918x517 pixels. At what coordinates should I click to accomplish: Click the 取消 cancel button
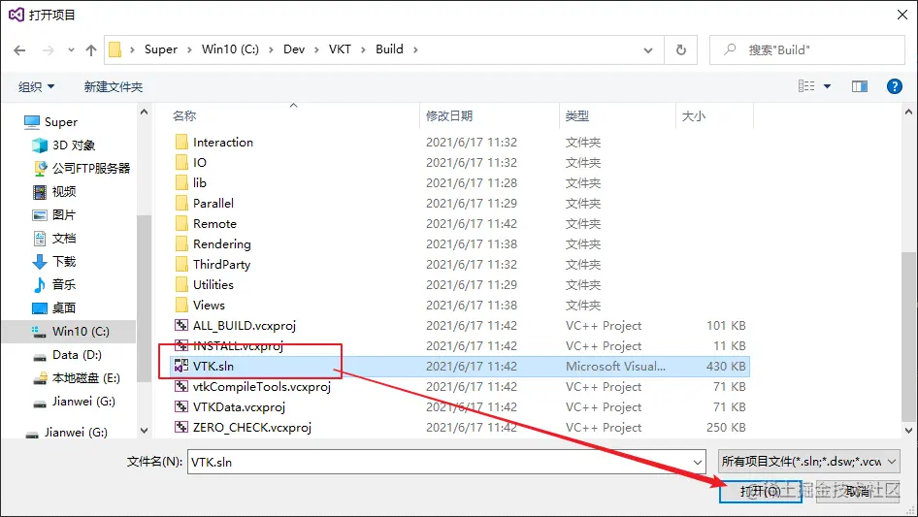pos(858,491)
